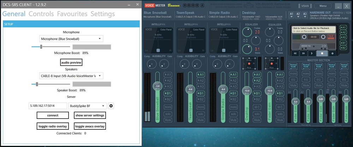Adjust the Treble knob on Desktop equalizer
353x147 pixels.
[247, 32]
